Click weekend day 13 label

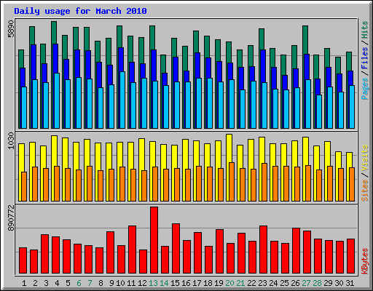click(x=154, y=283)
